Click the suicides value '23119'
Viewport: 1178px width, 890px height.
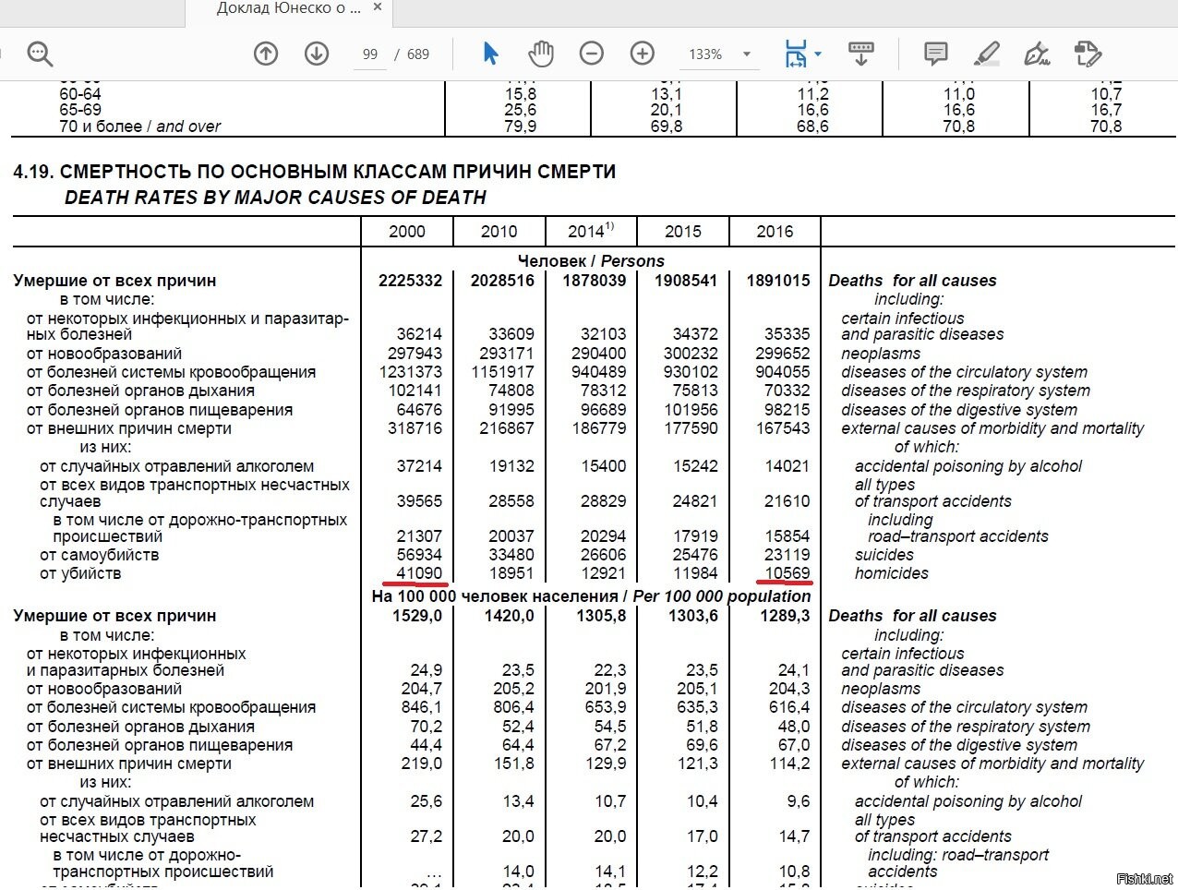(787, 555)
